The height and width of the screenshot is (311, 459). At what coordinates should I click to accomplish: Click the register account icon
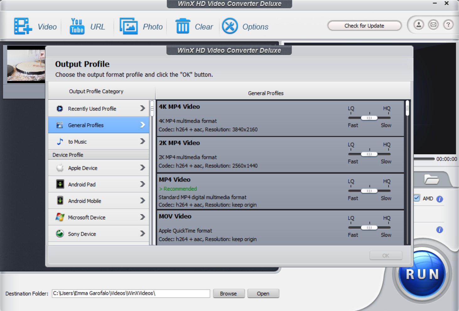pos(418,24)
